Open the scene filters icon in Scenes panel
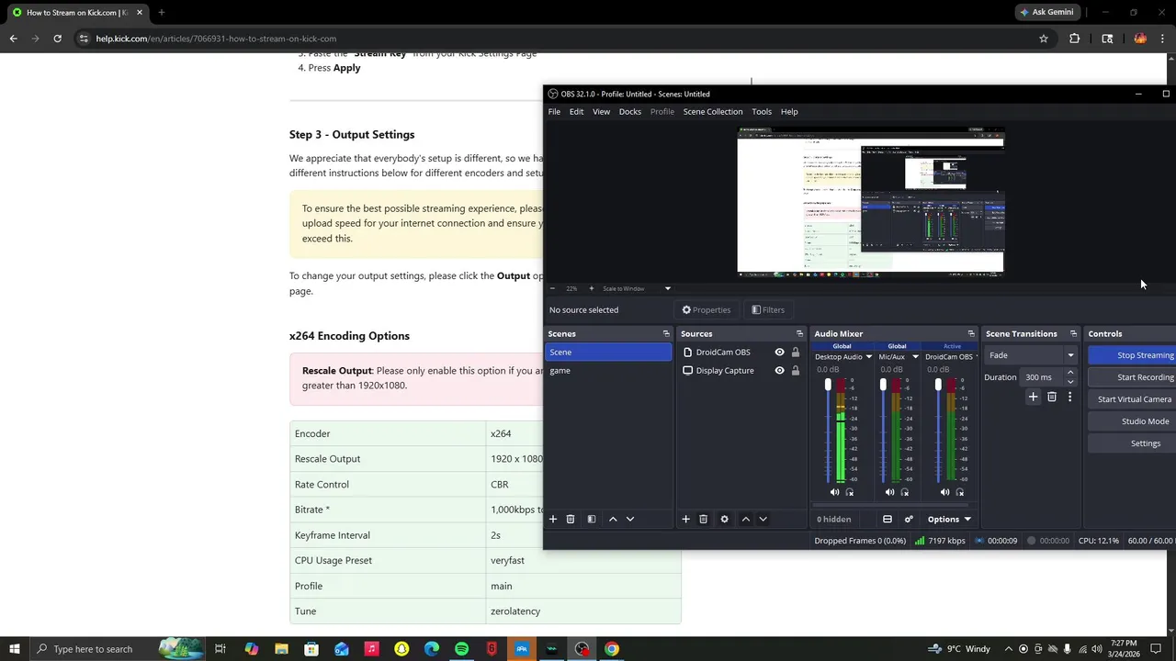 tap(592, 520)
